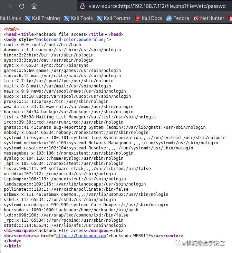Click the Kali Tools bookmark icon

[x=67, y=18]
